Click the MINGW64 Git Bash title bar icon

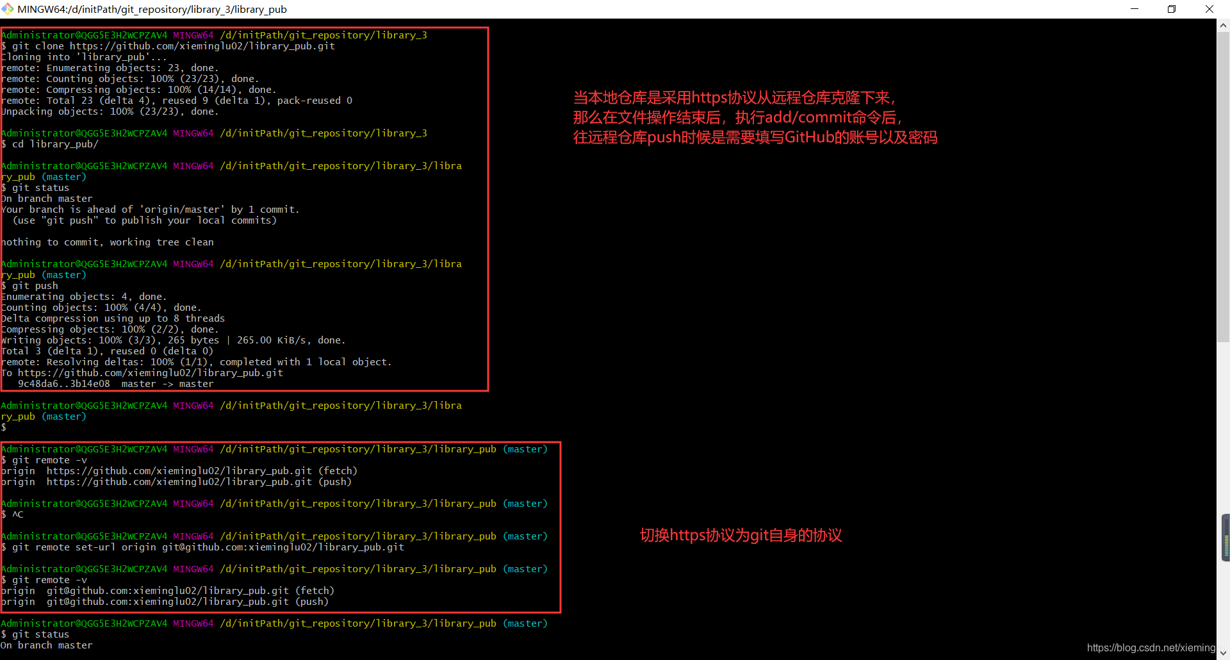pyautogui.click(x=8, y=9)
